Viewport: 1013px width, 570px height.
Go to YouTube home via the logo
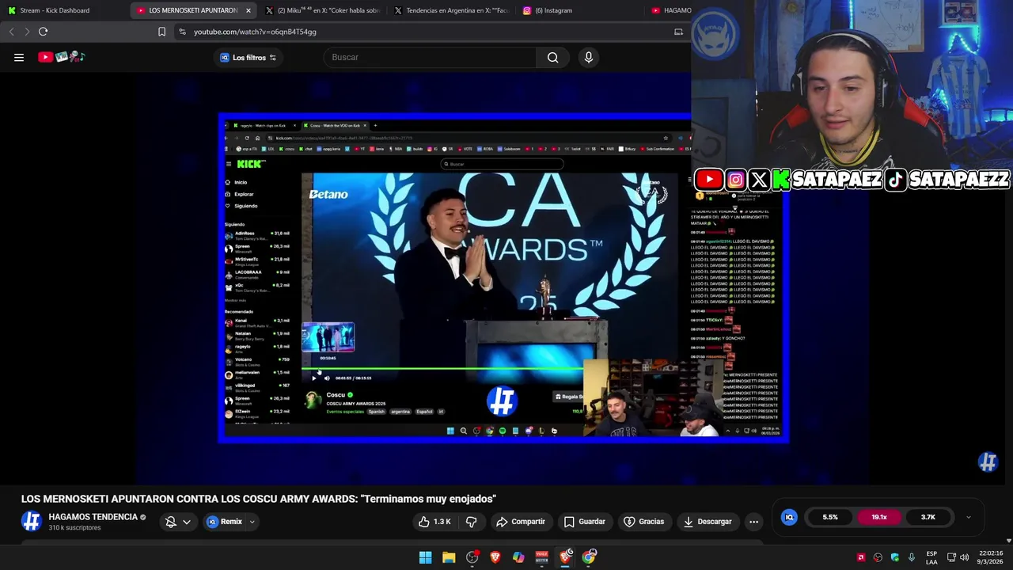(62, 57)
